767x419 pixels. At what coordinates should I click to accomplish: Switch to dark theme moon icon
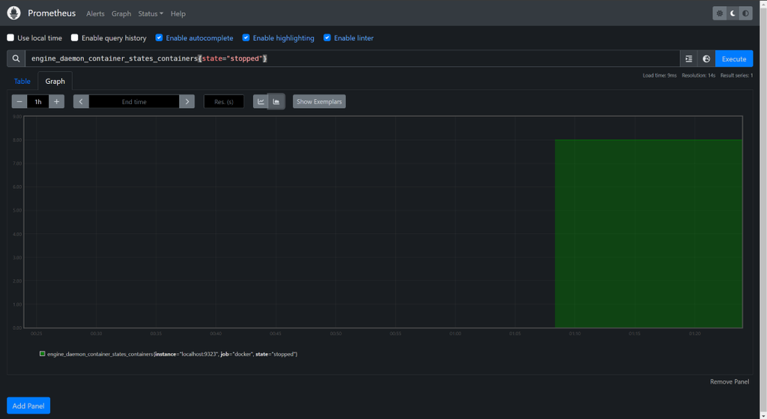pyautogui.click(x=733, y=13)
